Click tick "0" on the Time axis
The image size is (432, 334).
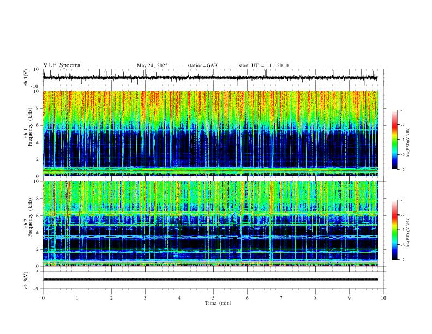tap(43, 298)
